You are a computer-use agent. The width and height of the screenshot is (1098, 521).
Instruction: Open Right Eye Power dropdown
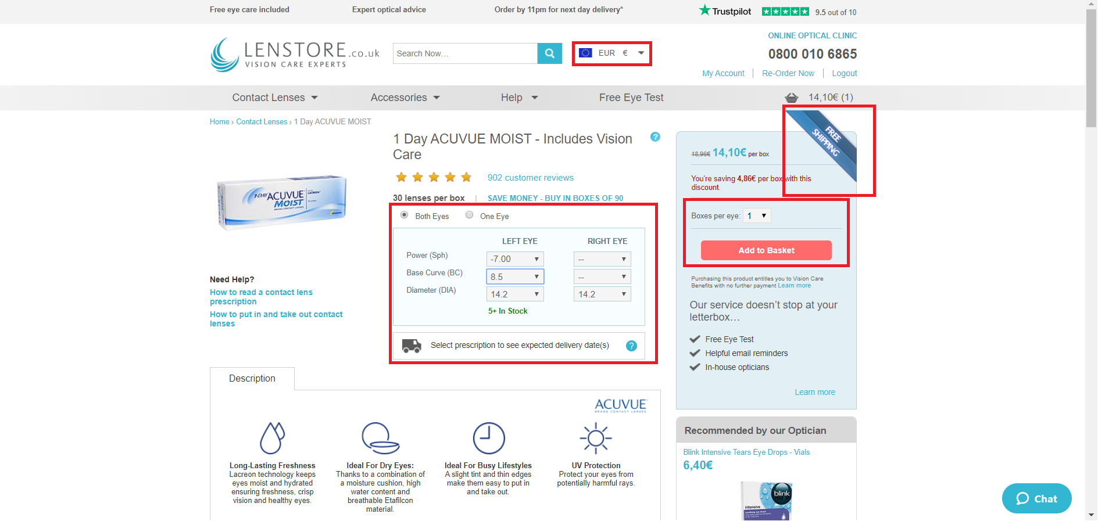click(602, 259)
